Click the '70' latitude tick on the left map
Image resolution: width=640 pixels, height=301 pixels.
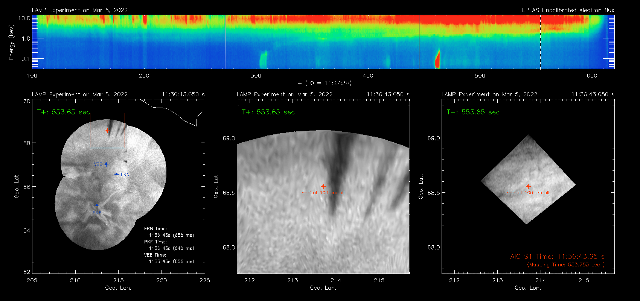point(27,101)
